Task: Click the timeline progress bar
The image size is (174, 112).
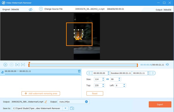Action: click(x=83, y=65)
